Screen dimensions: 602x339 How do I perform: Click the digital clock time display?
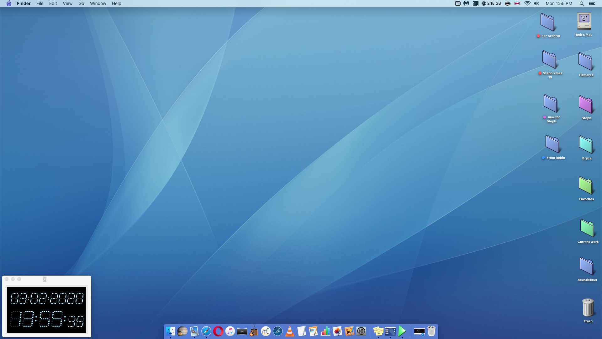[x=47, y=319]
